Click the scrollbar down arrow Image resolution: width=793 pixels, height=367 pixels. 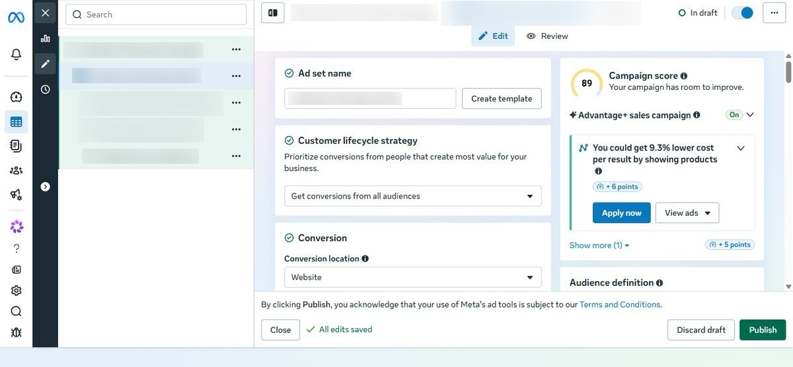(788, 286)
